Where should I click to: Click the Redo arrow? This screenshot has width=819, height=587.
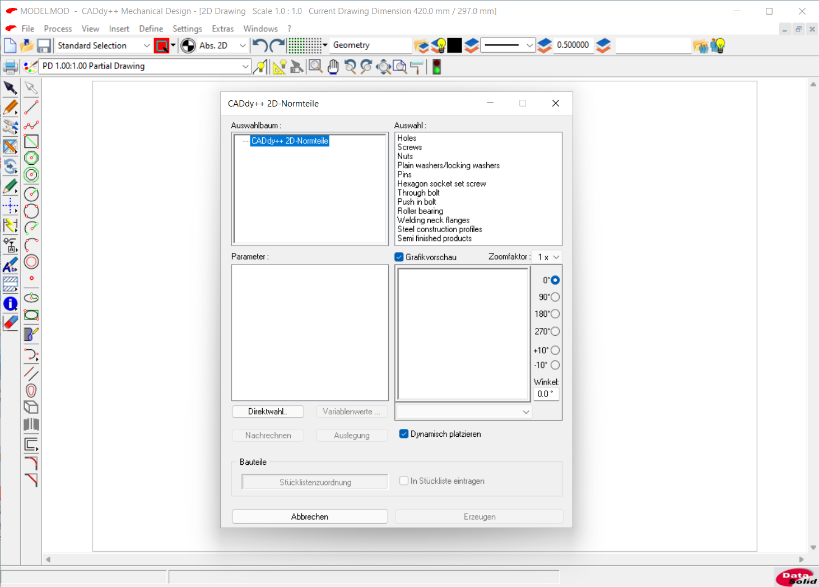click(x=277, y=45)
